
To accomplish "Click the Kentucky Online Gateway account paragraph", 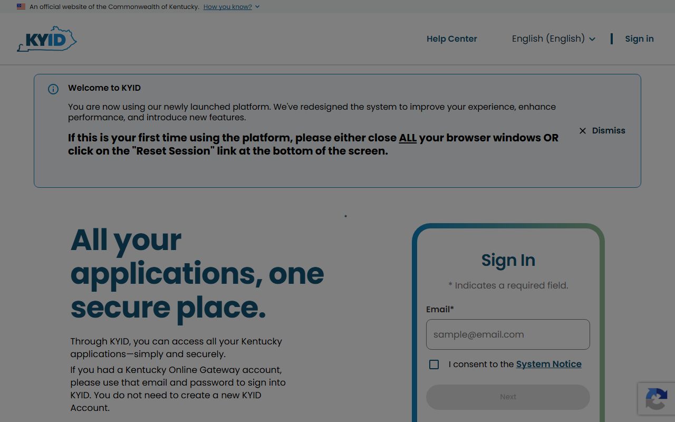I will (x=178, y=389).
